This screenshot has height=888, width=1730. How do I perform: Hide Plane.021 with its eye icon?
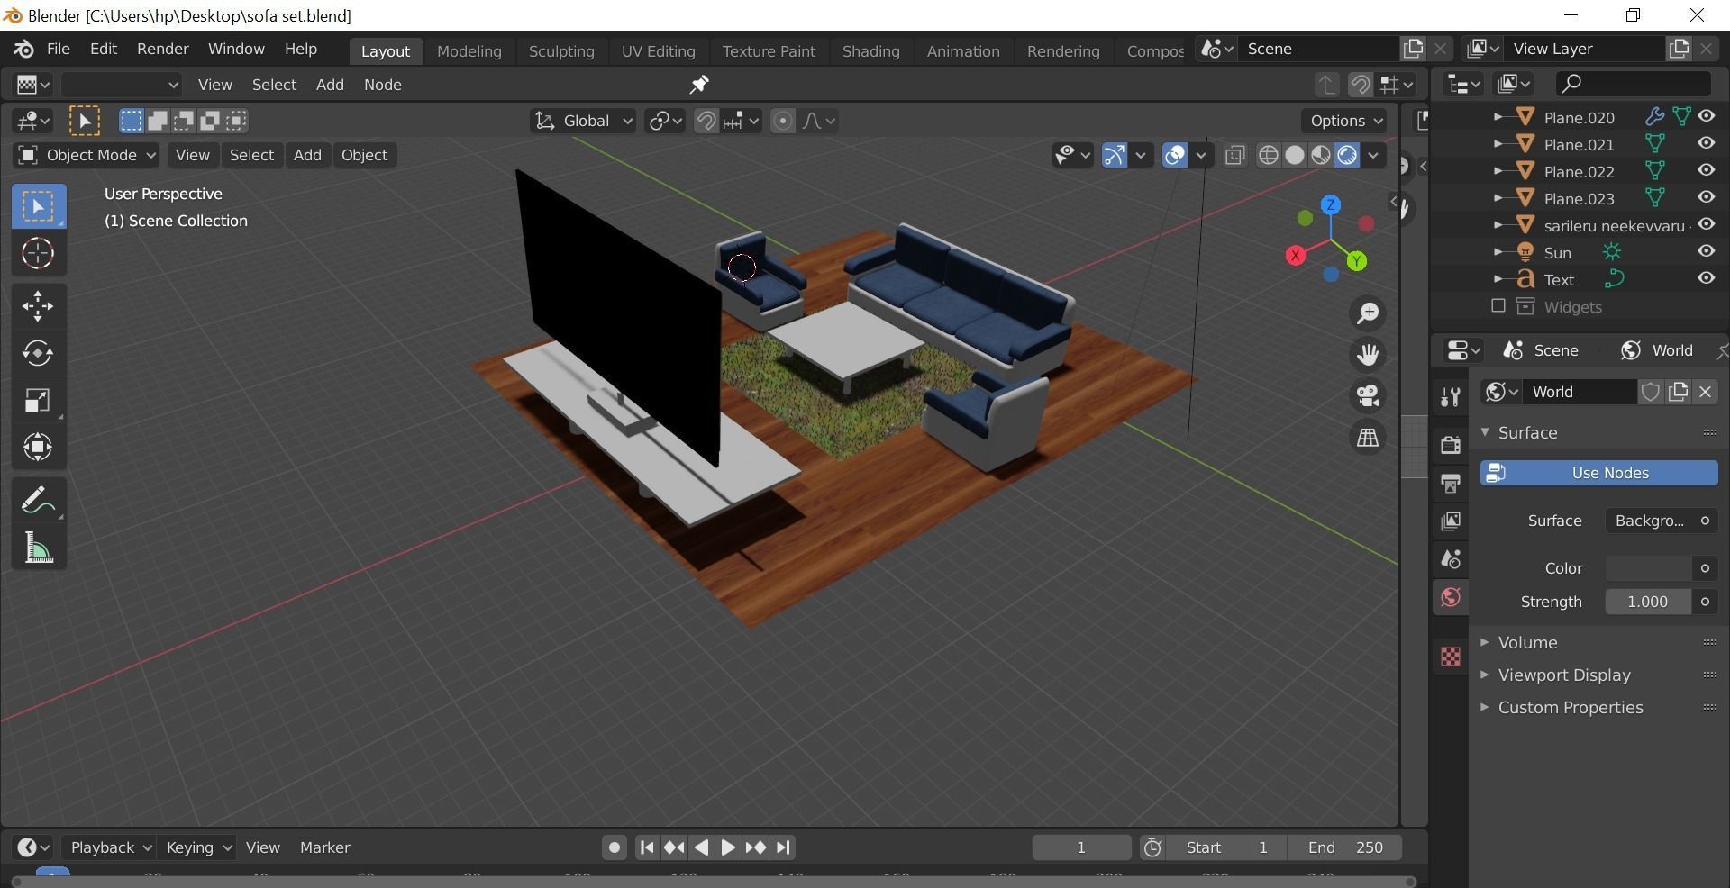(x=1706, y=143)
